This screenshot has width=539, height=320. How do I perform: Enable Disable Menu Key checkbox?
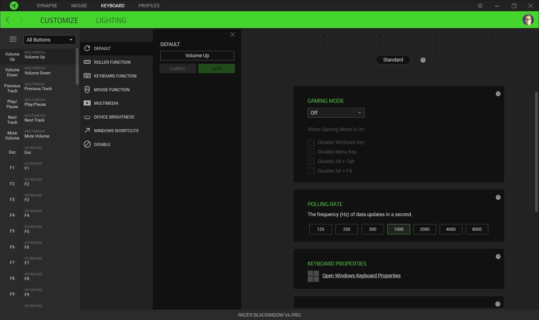point(311,152)
